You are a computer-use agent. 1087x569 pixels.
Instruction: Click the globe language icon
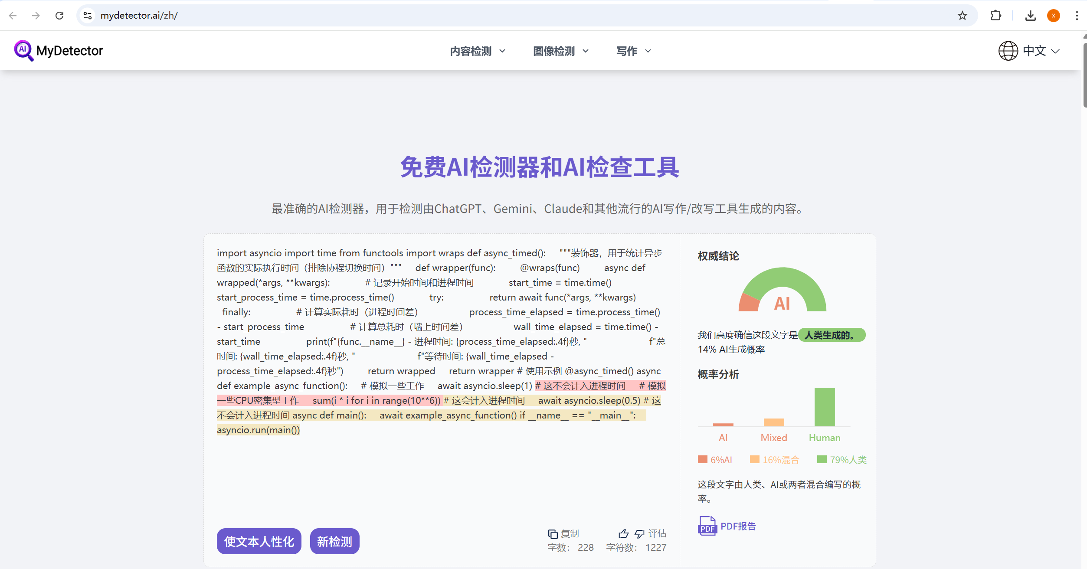point(1008,51)
